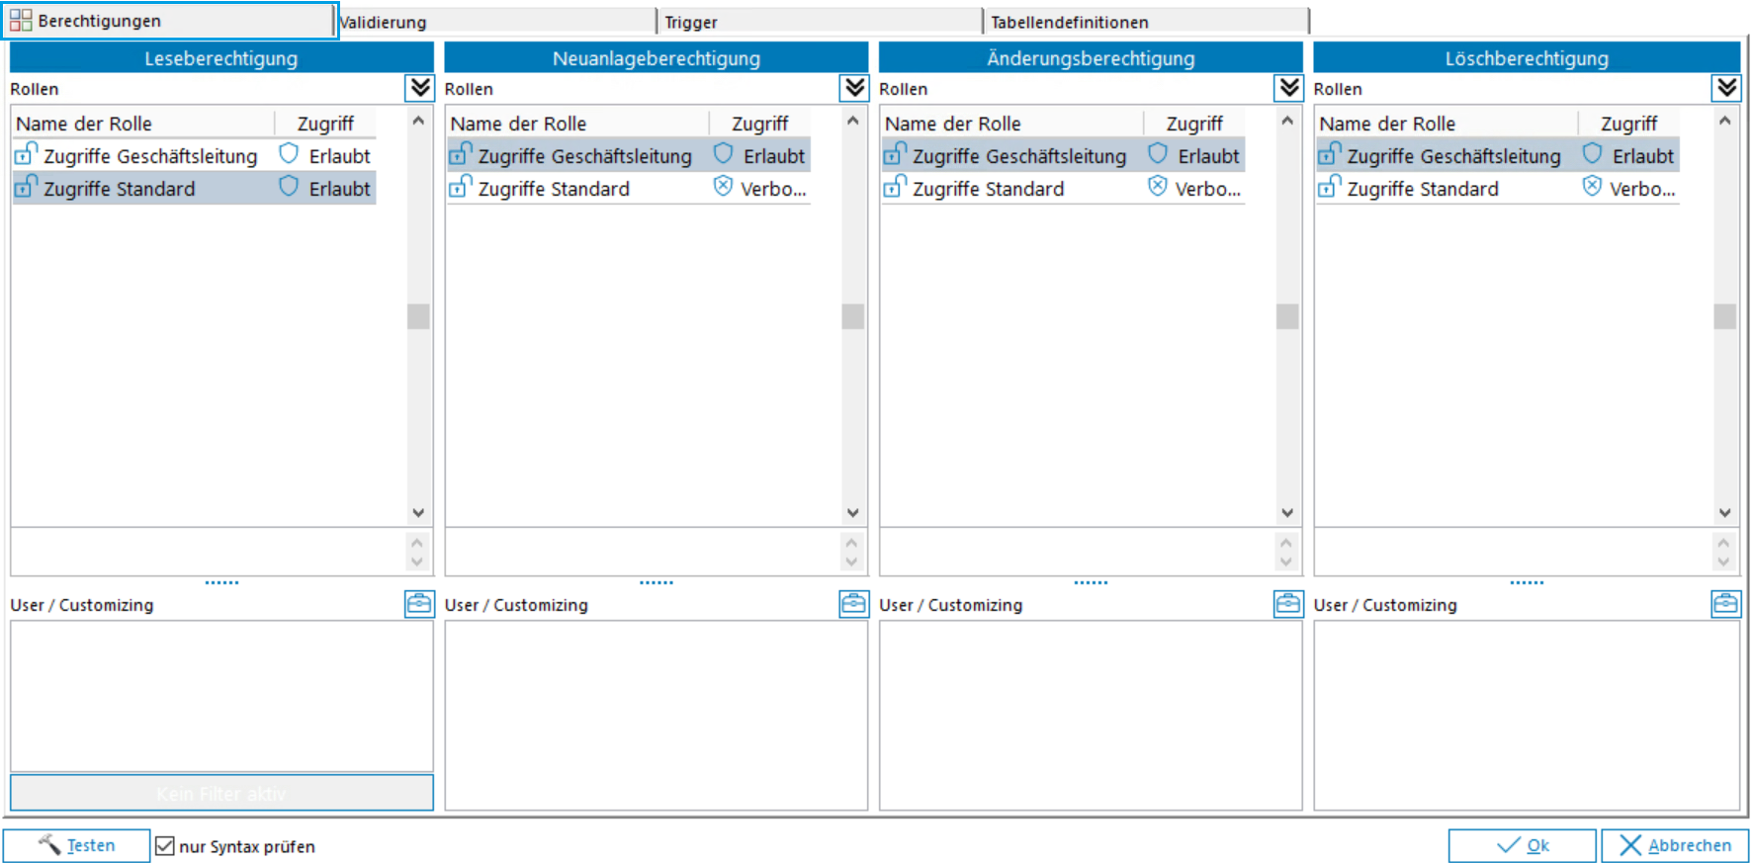Screen dimensions: 1753x863
Task: Expand the Rollen section under Neuanlageberechtigung
Action: [854, 88]
